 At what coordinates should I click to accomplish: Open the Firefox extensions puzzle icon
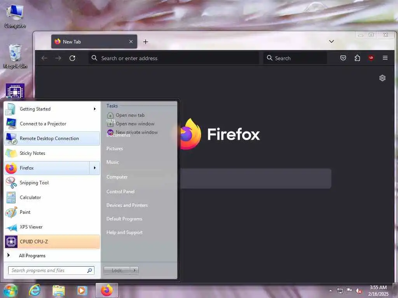point(357,58)
